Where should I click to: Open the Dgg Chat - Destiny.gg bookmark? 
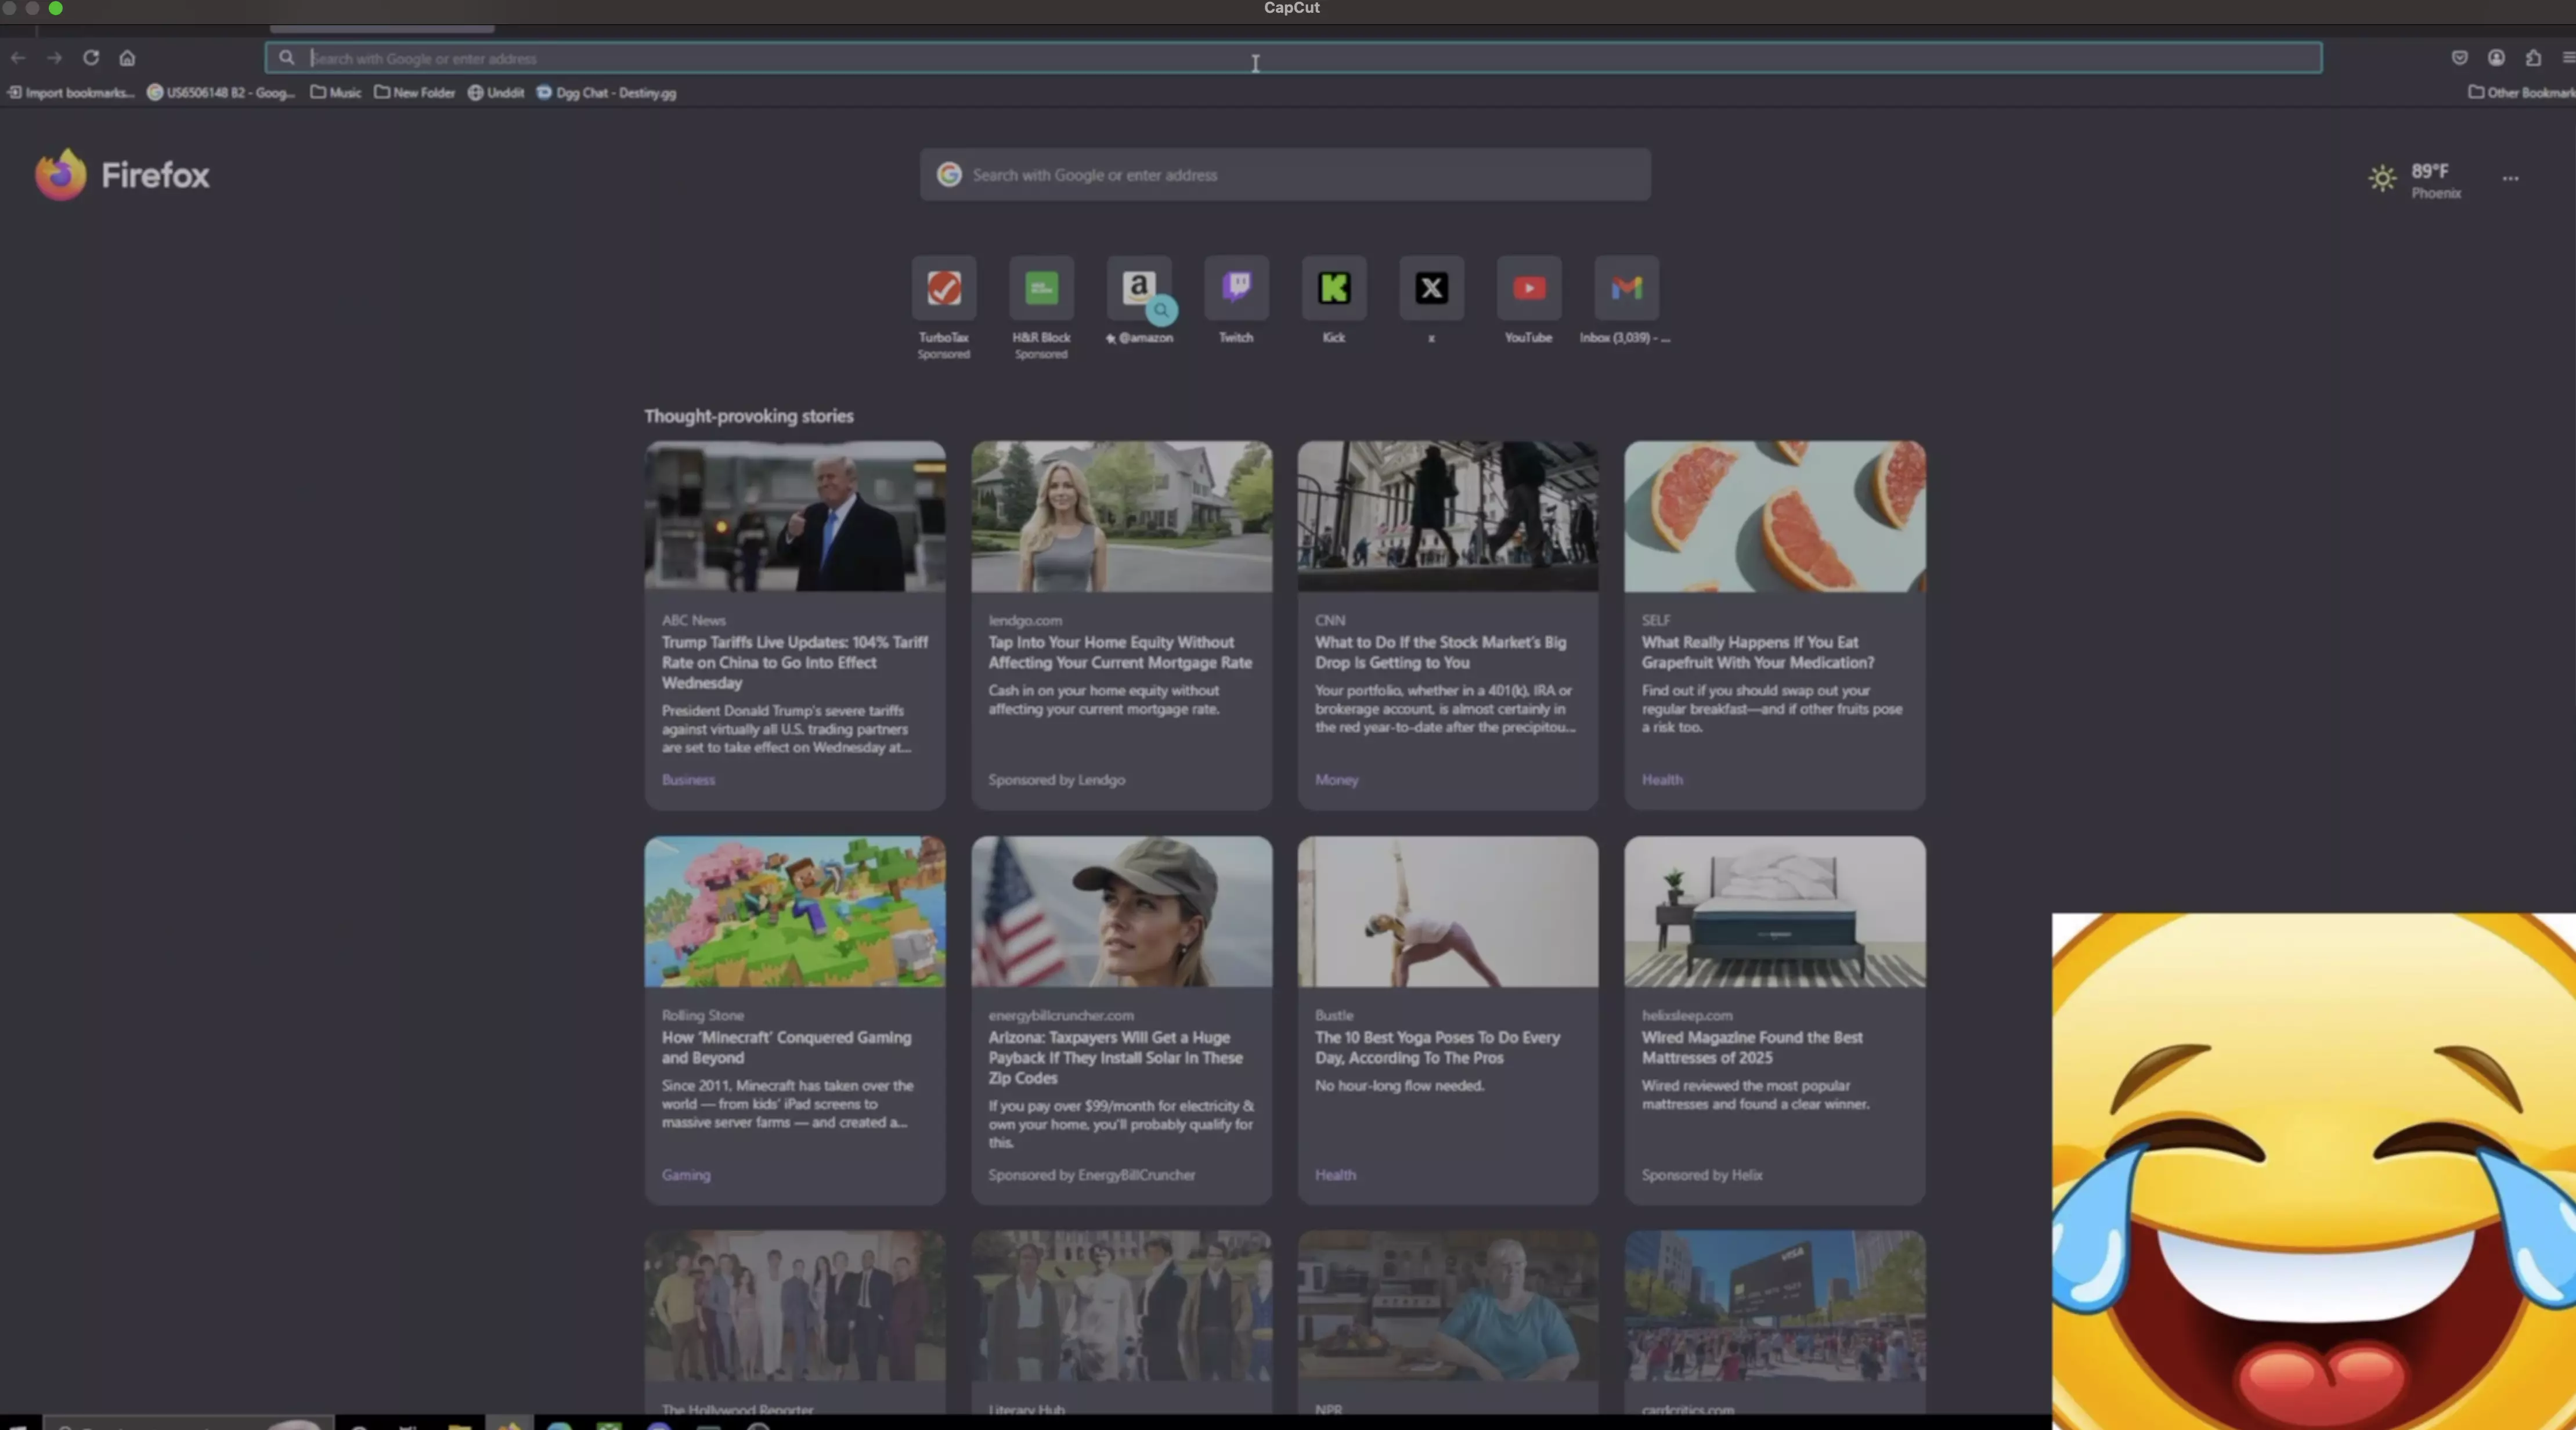[x=606, y=93]
